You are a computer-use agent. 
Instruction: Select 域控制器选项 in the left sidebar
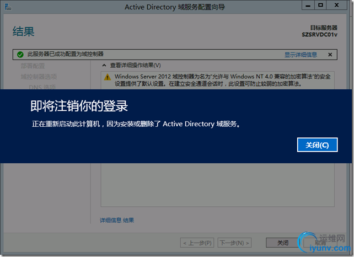pos(39,77)
